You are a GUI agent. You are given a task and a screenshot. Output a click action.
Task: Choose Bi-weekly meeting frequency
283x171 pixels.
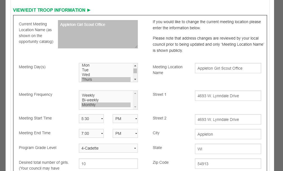coord(106,100)
